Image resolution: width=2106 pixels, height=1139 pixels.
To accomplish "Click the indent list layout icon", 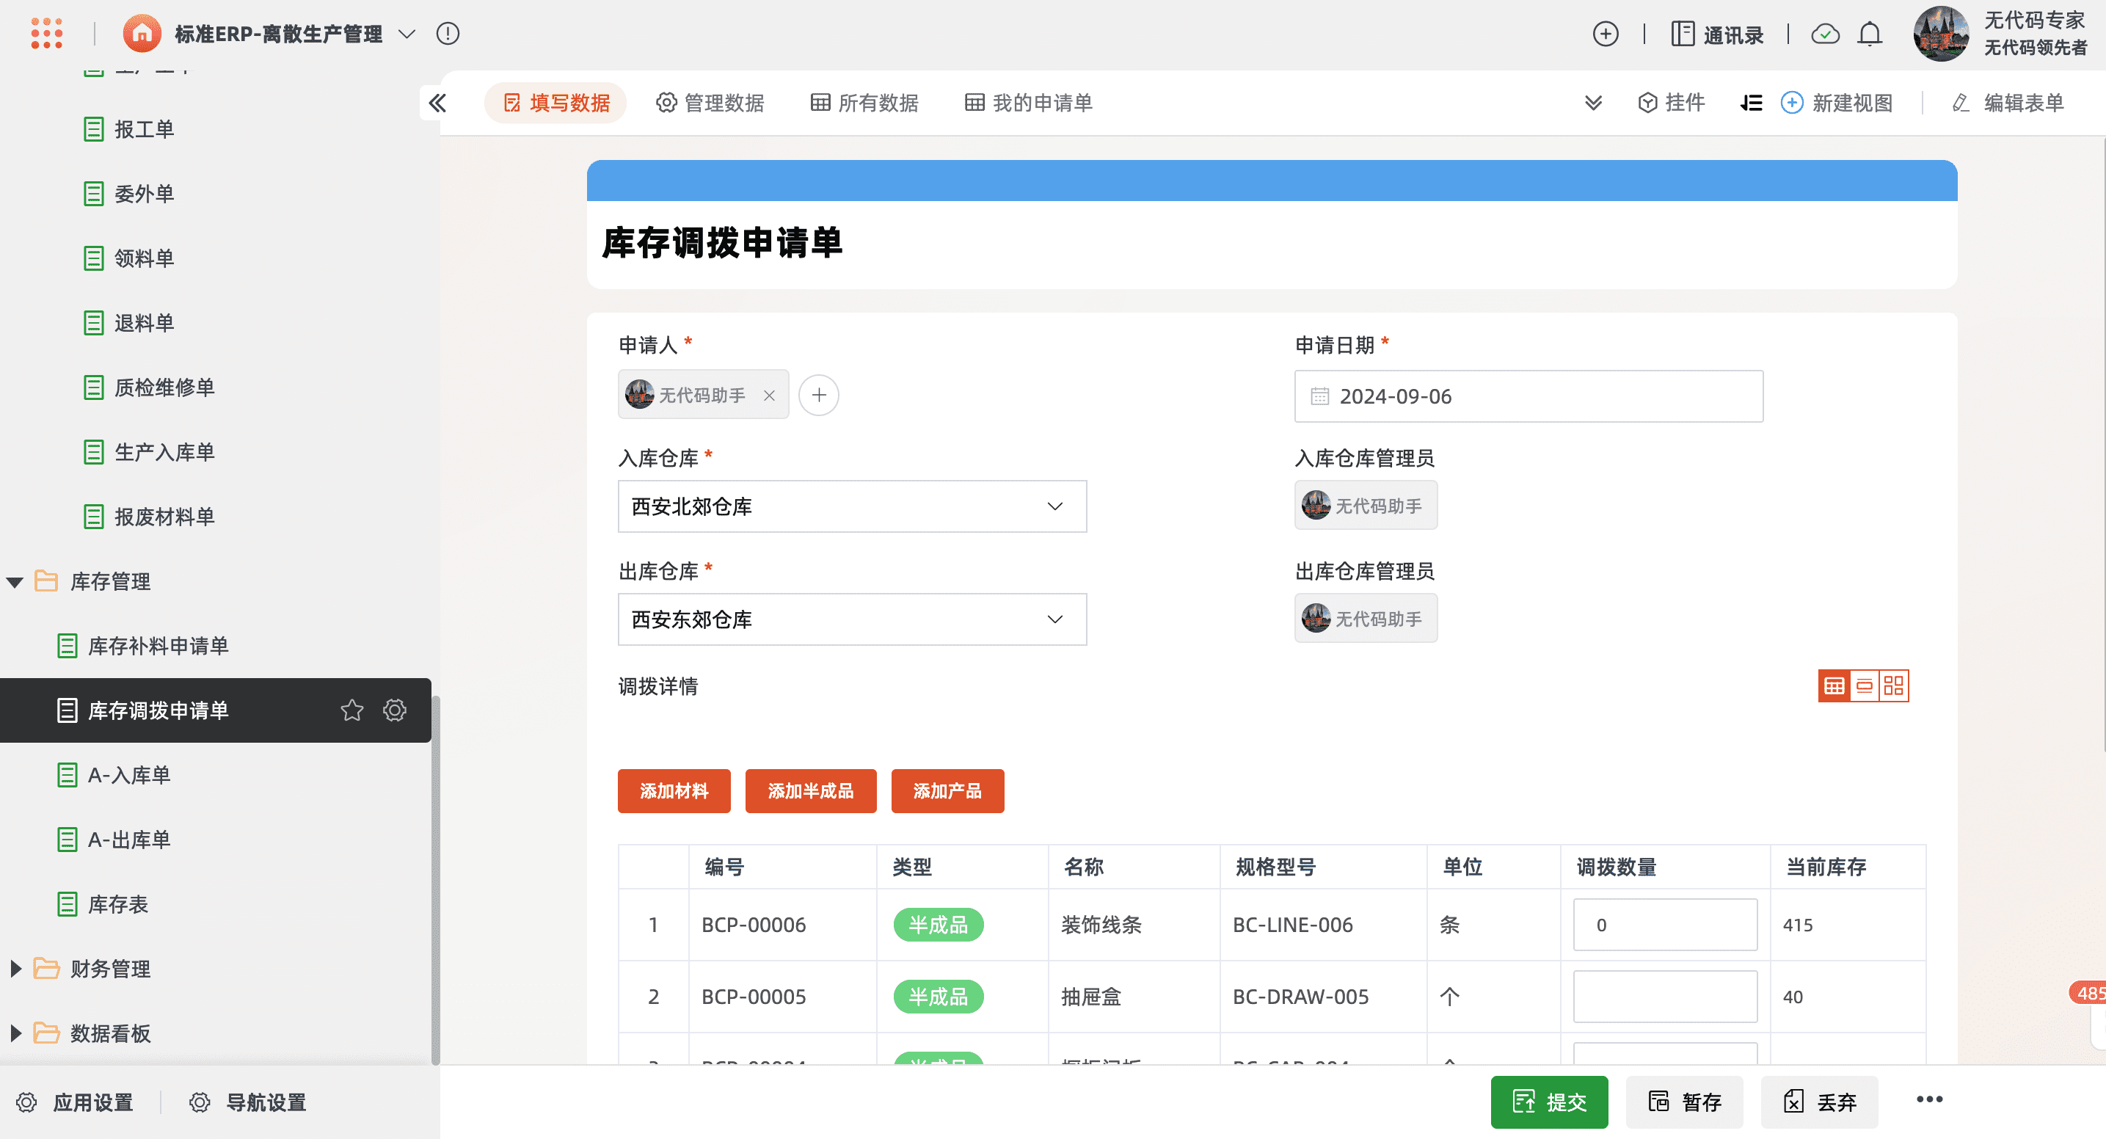I will [1750, 103].
